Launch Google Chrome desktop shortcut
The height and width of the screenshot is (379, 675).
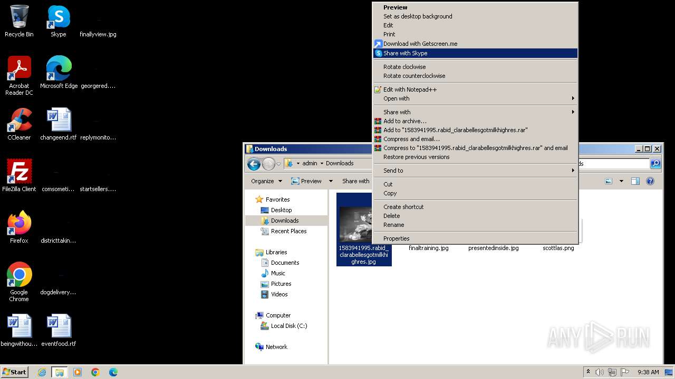(19, 282)
